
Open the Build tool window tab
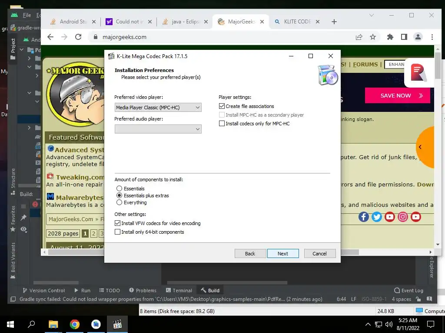coord(210,291)
